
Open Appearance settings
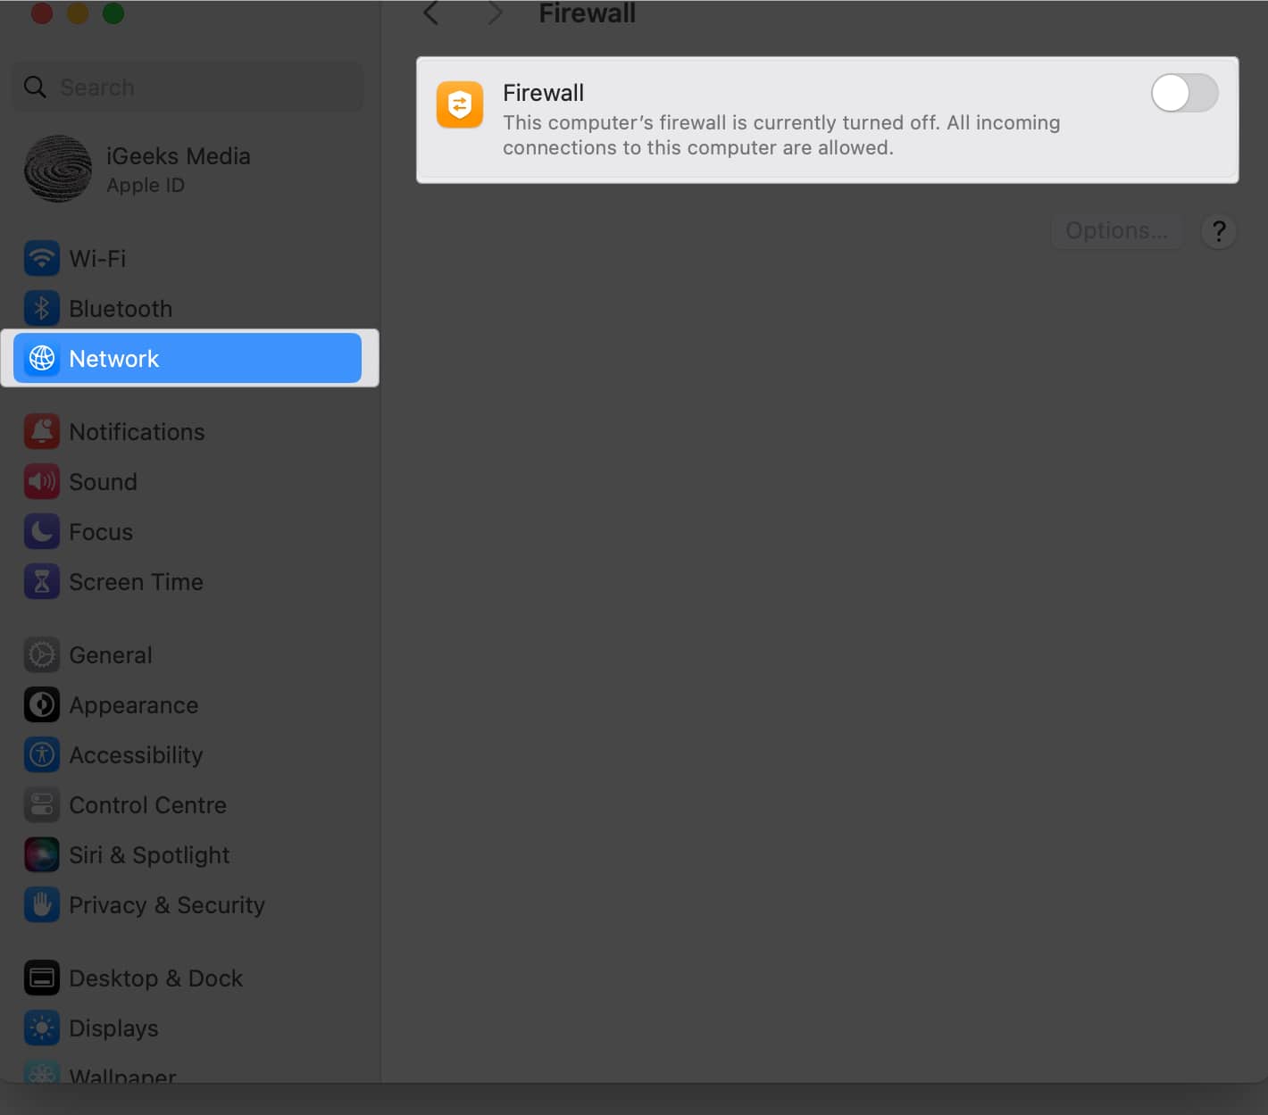(x=188, y=705)
